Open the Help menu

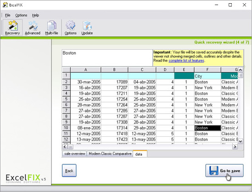pos(35,15)
